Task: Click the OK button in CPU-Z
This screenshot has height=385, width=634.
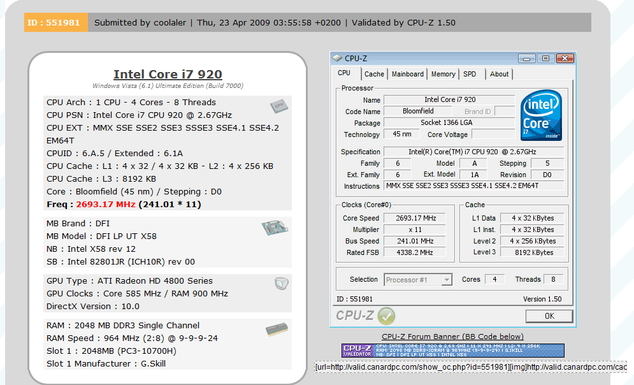Action: (549, 316)
